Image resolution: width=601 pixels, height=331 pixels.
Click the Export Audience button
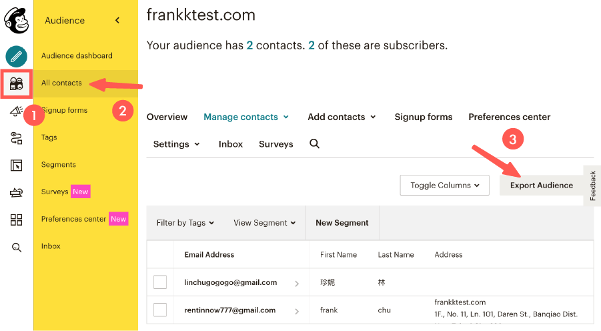click(541, 186)
